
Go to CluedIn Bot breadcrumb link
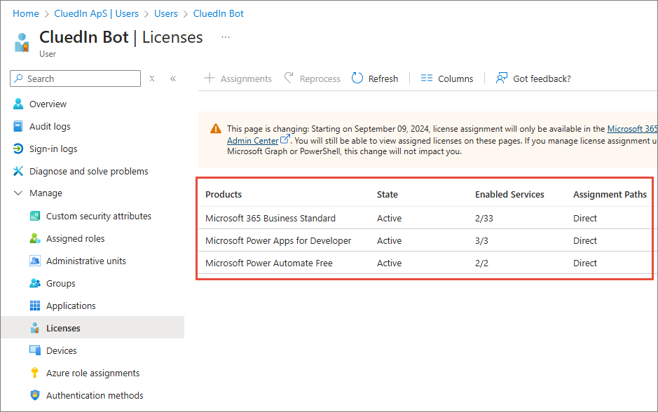[x=218, y=13]
